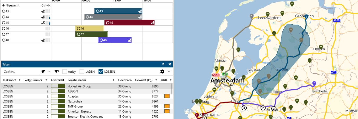This screenshot has width=358, height=119.
Task: Click the green location pin near Emmen
Action: click(x=321, y=47)
